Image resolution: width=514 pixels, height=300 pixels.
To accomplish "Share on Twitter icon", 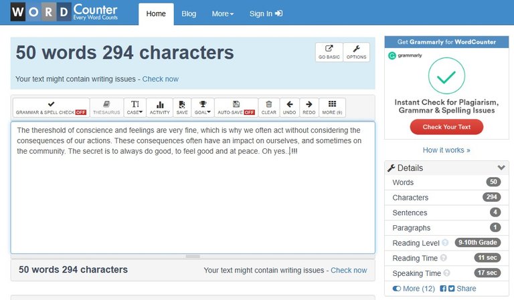I will pos(451,289).
